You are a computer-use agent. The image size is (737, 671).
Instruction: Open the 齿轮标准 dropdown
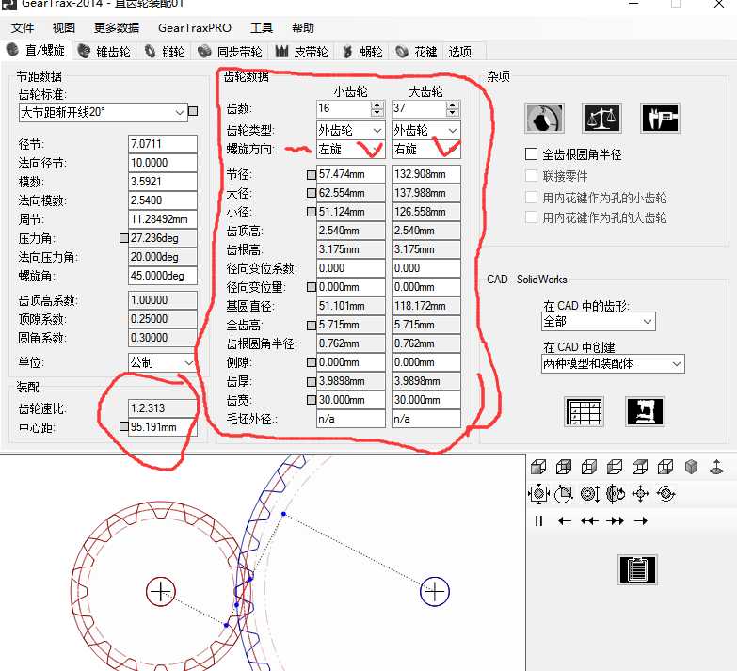(103, 113)
